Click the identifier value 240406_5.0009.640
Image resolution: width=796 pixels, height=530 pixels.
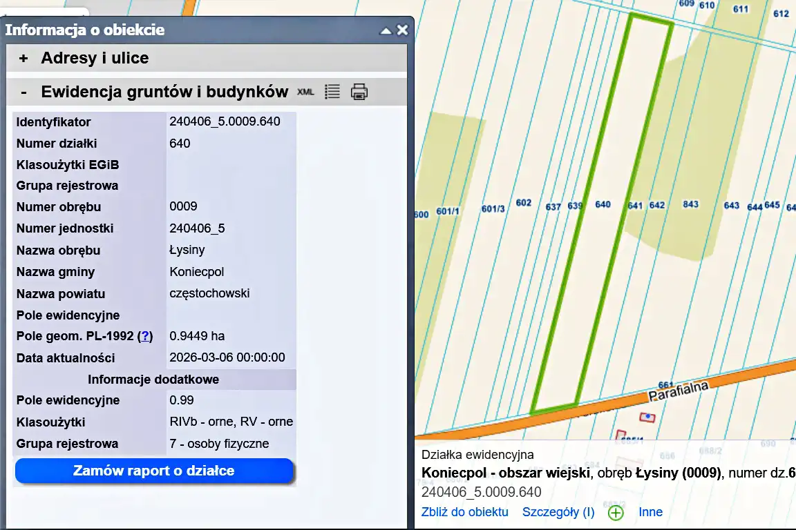[x=225, y=122]
